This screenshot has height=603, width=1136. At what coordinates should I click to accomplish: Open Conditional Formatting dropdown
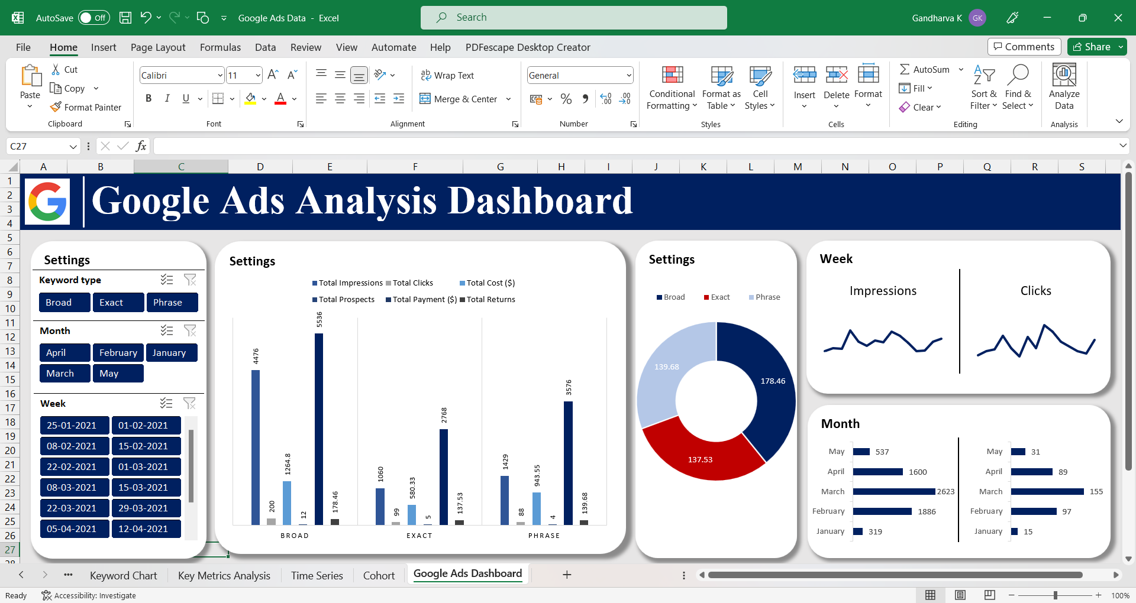(672, 87)
